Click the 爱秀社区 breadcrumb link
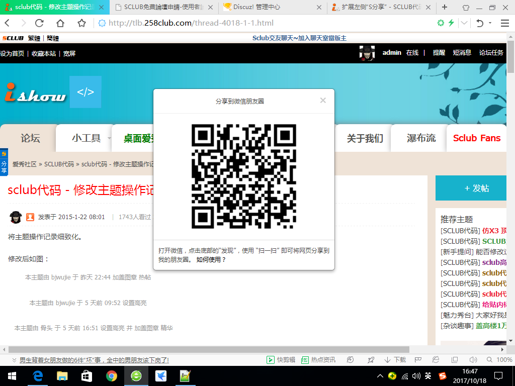Screen dimensions: 515x386 coord(24,164)
